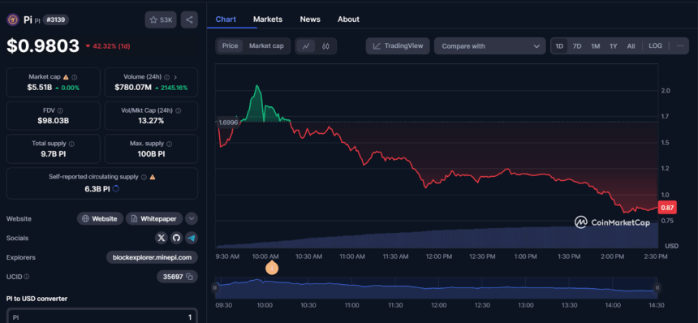698x323 pixels.
Task: Open the About tab
Action: [348, 19]
